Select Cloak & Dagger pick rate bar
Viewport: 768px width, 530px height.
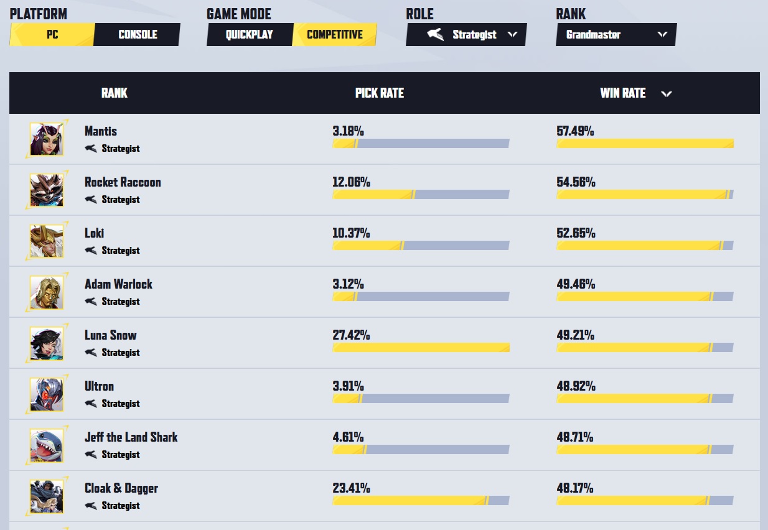click(421, 501)
